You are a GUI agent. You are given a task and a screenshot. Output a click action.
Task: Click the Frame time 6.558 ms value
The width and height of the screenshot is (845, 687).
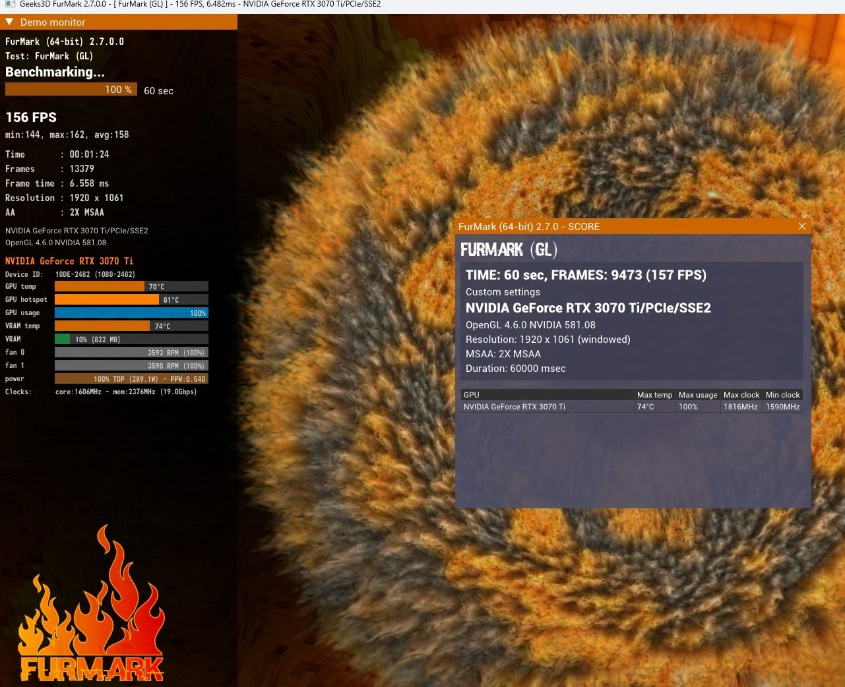(x=89, y=183)
